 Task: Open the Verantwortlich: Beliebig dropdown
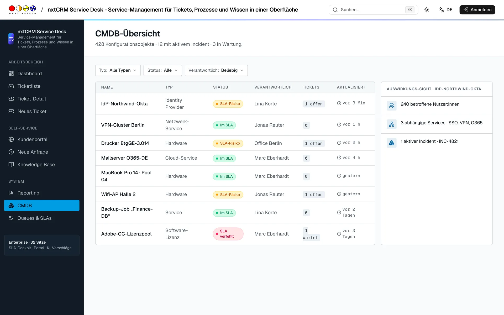[216, 70]
